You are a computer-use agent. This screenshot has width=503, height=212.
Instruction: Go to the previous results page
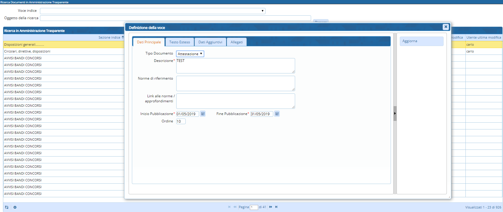coord(235,207)
